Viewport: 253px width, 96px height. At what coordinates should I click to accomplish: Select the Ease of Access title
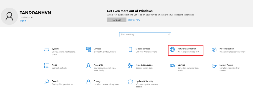coord(226,65)
